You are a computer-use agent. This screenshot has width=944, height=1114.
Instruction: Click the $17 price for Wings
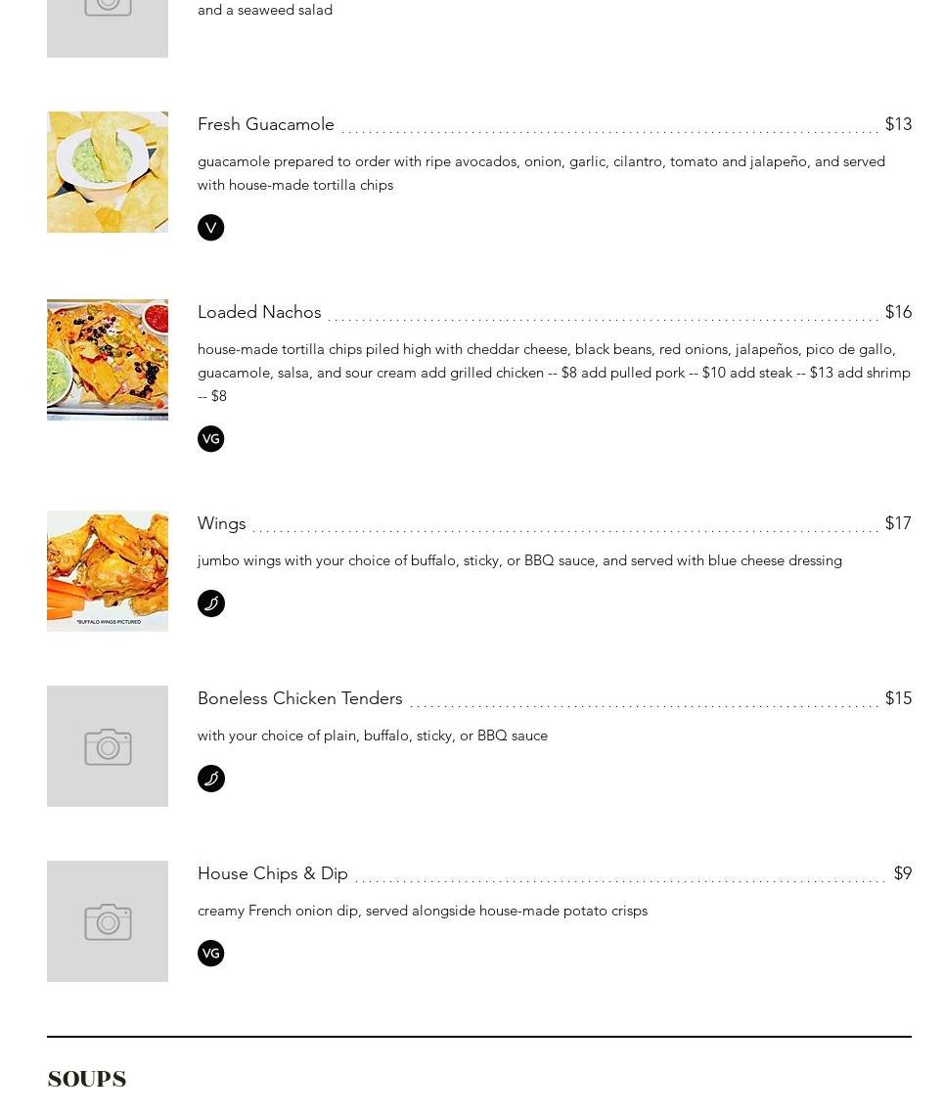pyautogui.click(x=898, y=523)
